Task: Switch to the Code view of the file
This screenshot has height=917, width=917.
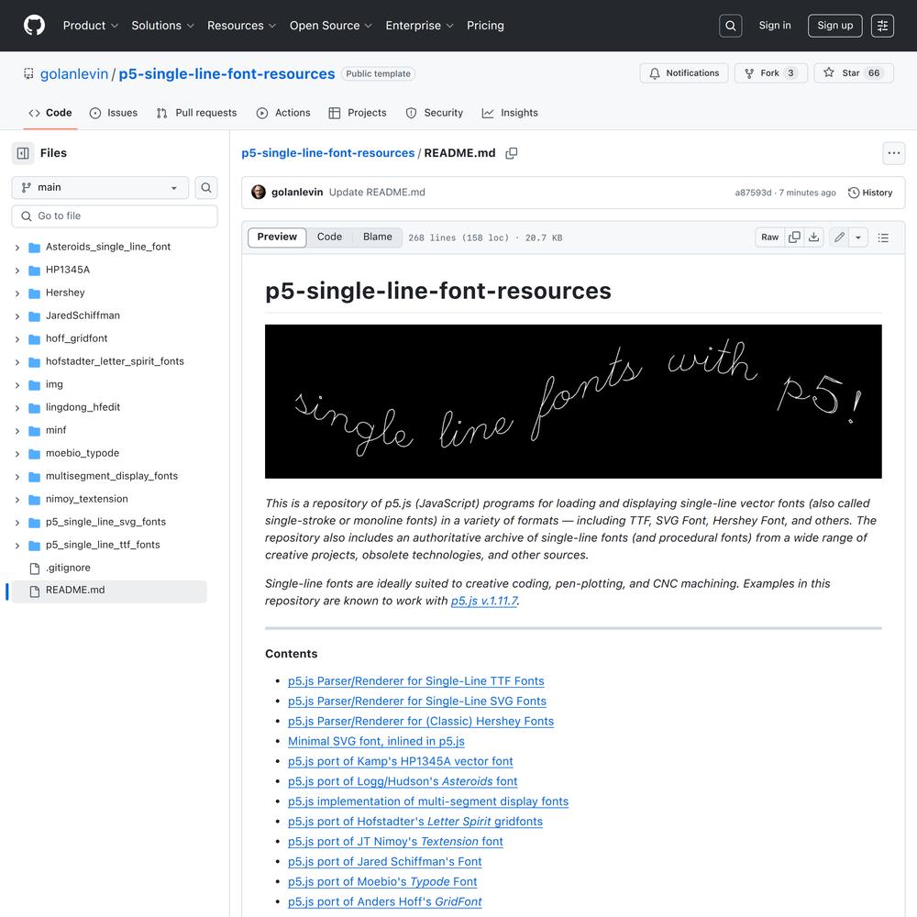Action: [329, 238]
